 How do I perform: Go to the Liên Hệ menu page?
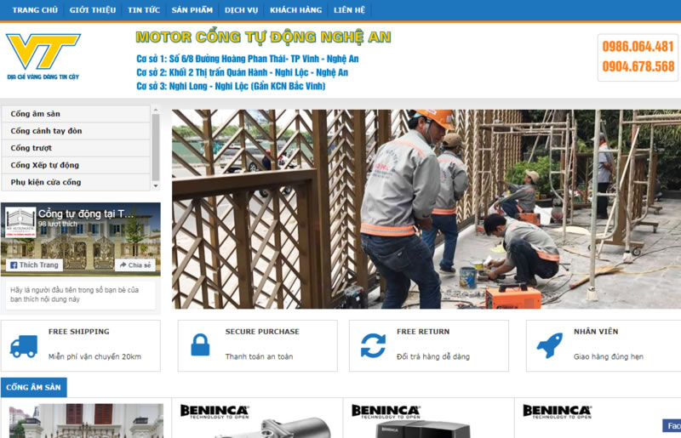coord(349,10)
